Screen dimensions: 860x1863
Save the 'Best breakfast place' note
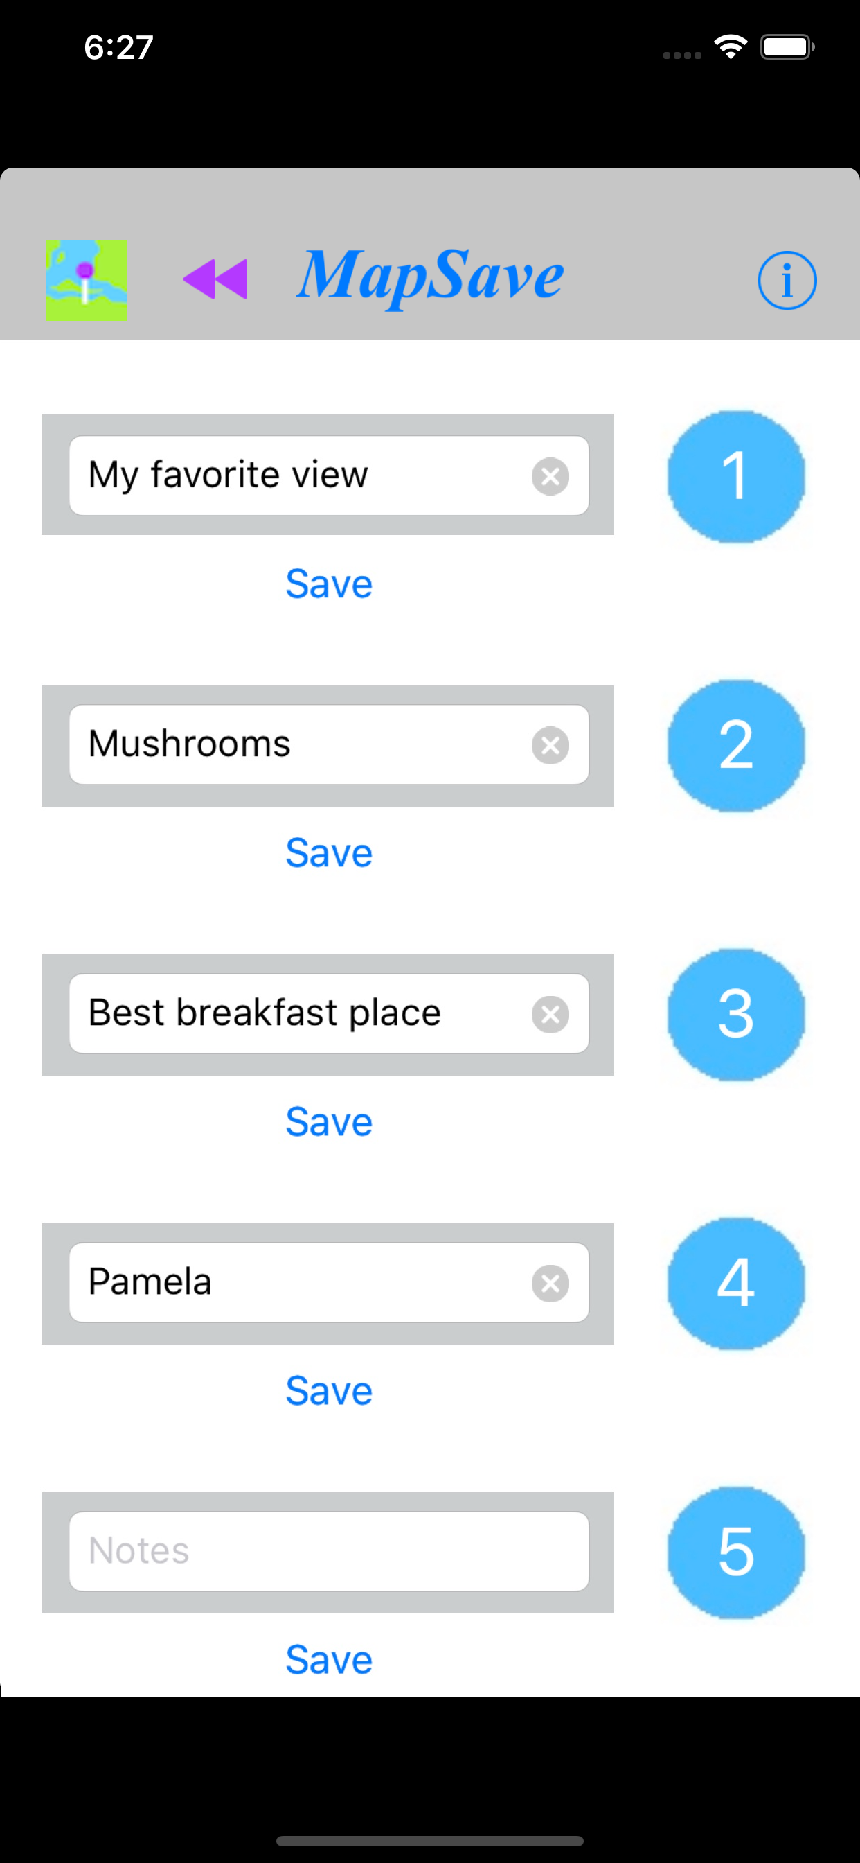click(329, 1122)
